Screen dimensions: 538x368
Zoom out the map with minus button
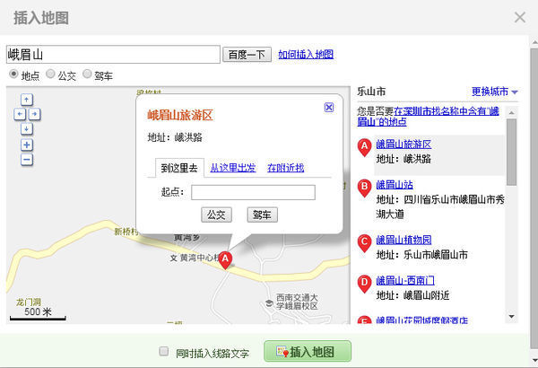[x=27, y=160]
